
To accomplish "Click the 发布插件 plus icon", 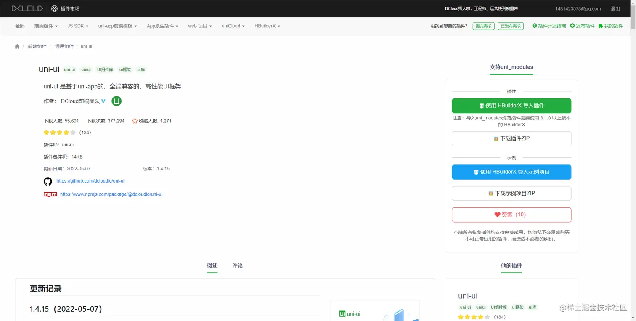I will (572, 26).
